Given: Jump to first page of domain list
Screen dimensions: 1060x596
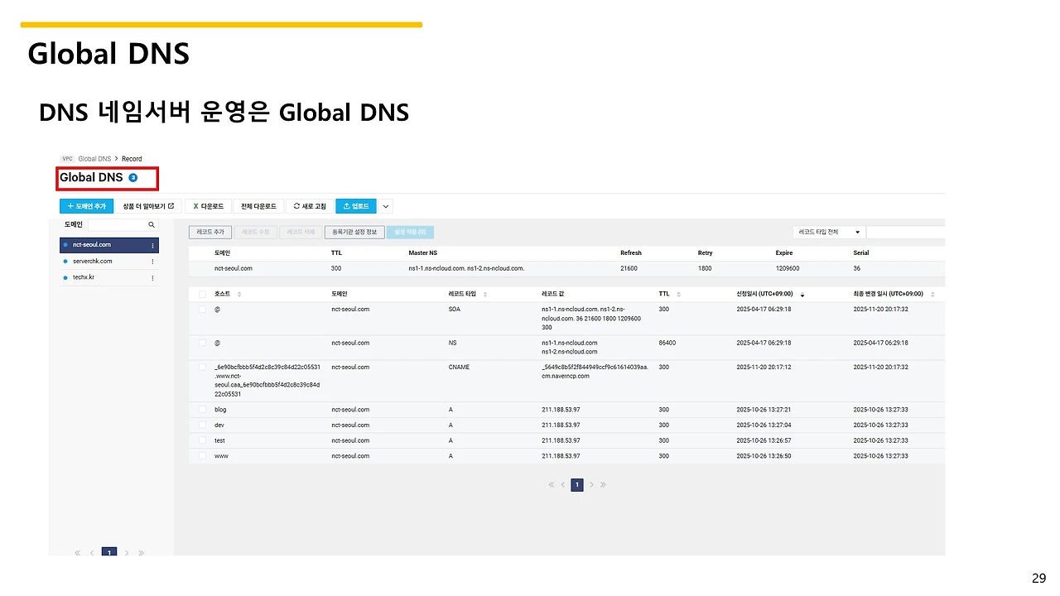Looking at the screenshot, I should pyautogui.click(x=78, y=552).
